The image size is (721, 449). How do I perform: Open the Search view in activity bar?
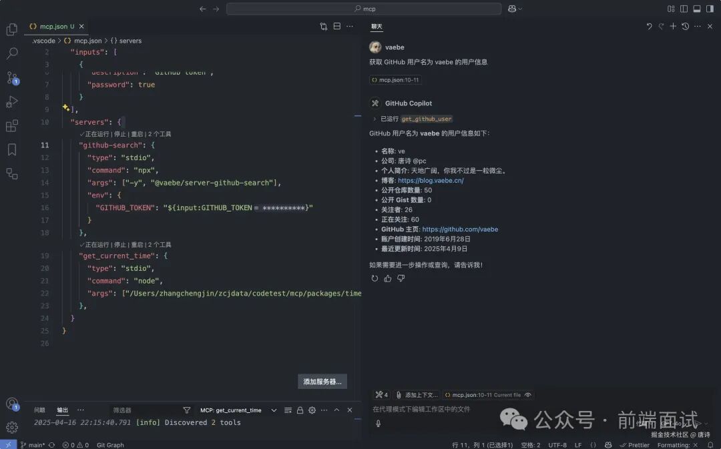pyautogui.click(x=12, y=53)
